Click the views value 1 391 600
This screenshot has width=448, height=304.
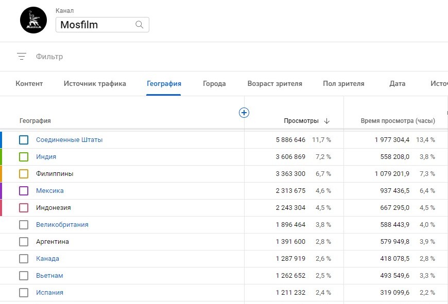[290, 241]
